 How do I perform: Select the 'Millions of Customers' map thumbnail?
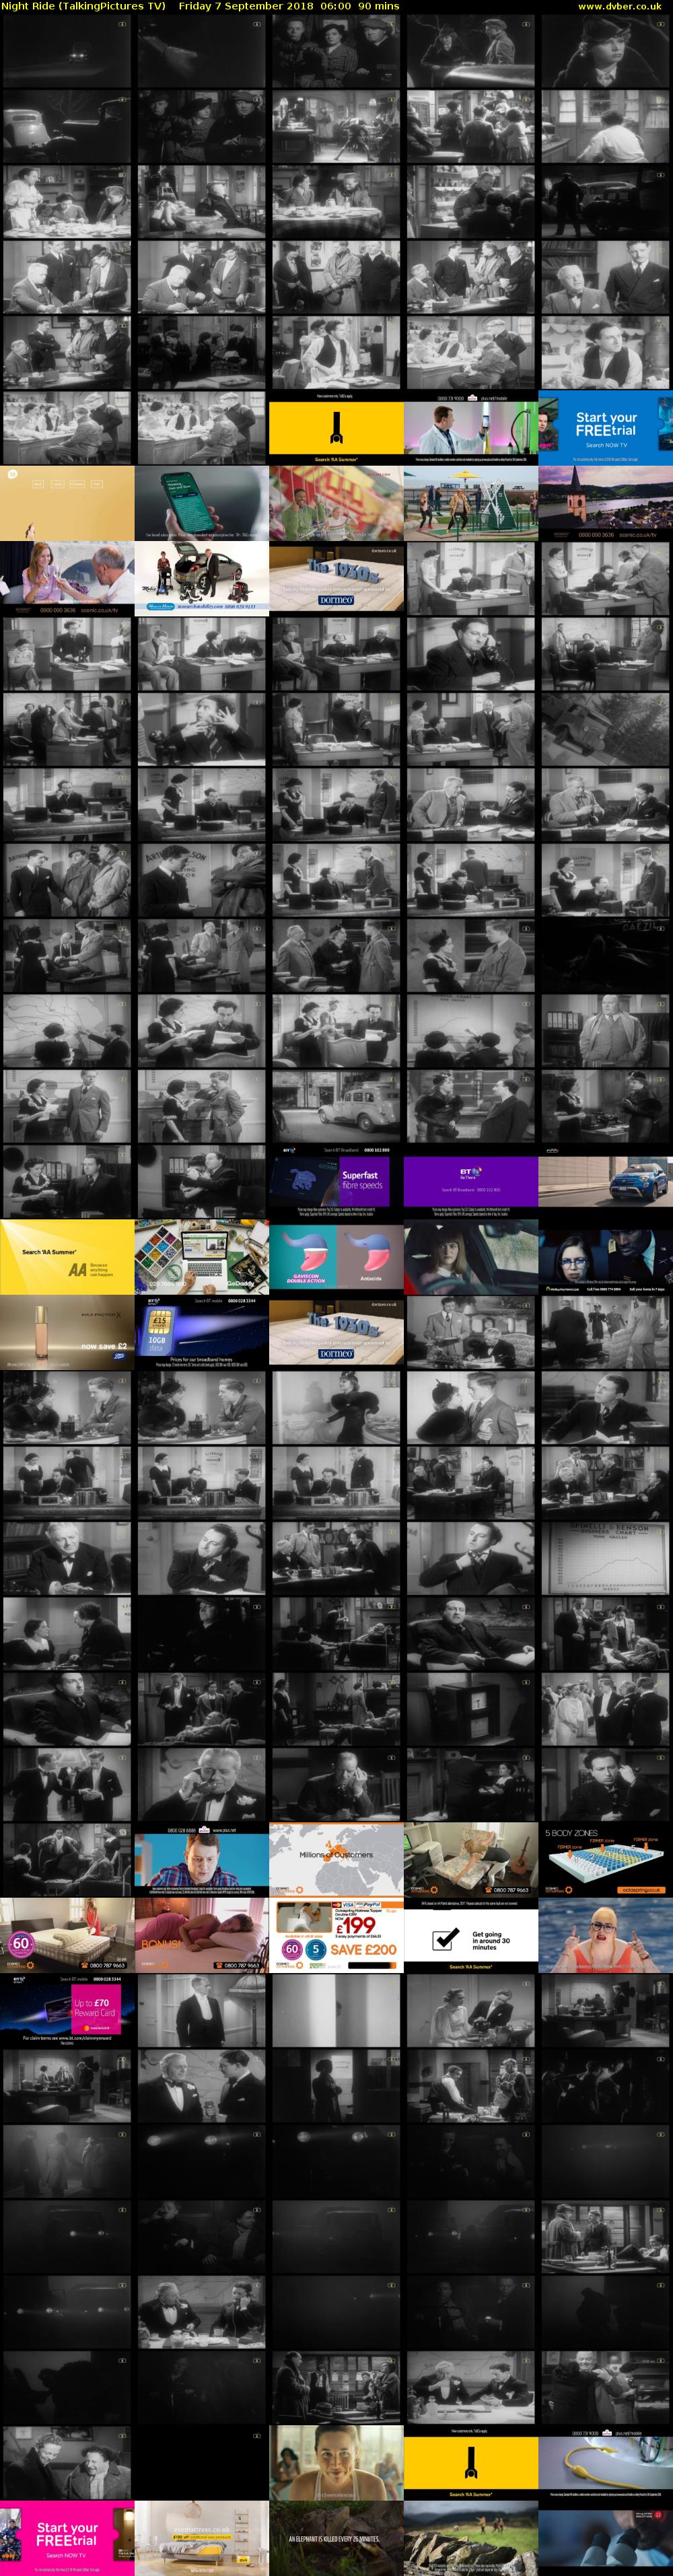point(336,1859)
